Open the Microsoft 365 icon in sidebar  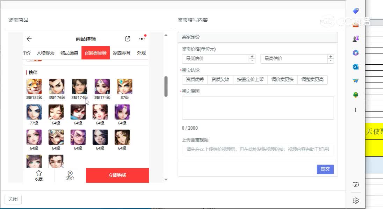coord(356,52)
